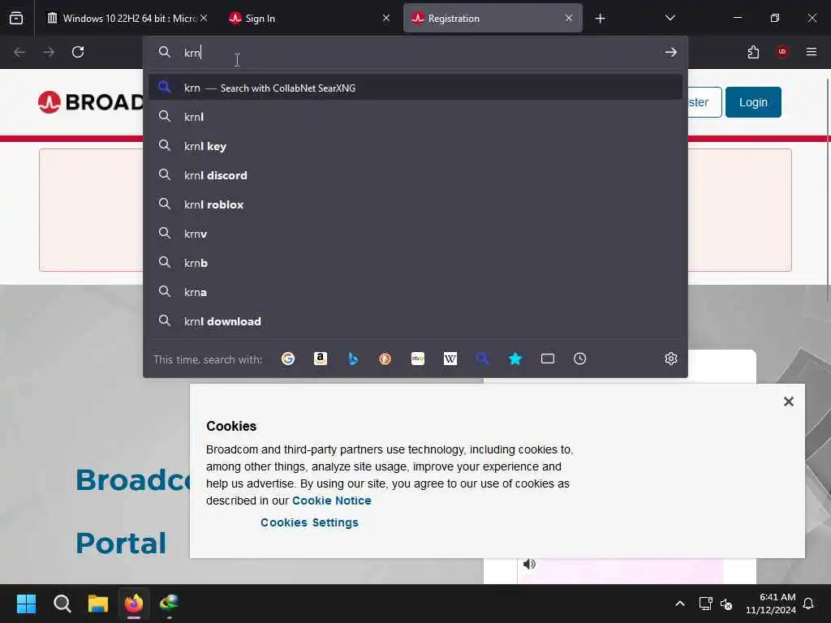Search this time with CollabNet SearXNG icon
The width and height of the screenshot is (831, 623).
click(x=482, y=359)
